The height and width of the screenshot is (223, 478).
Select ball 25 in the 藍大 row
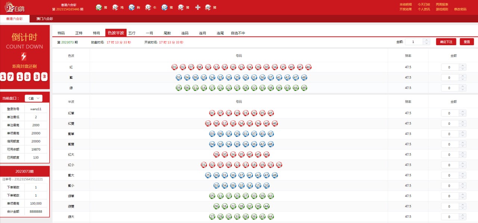pyautogui.click(x=208, y=175)
